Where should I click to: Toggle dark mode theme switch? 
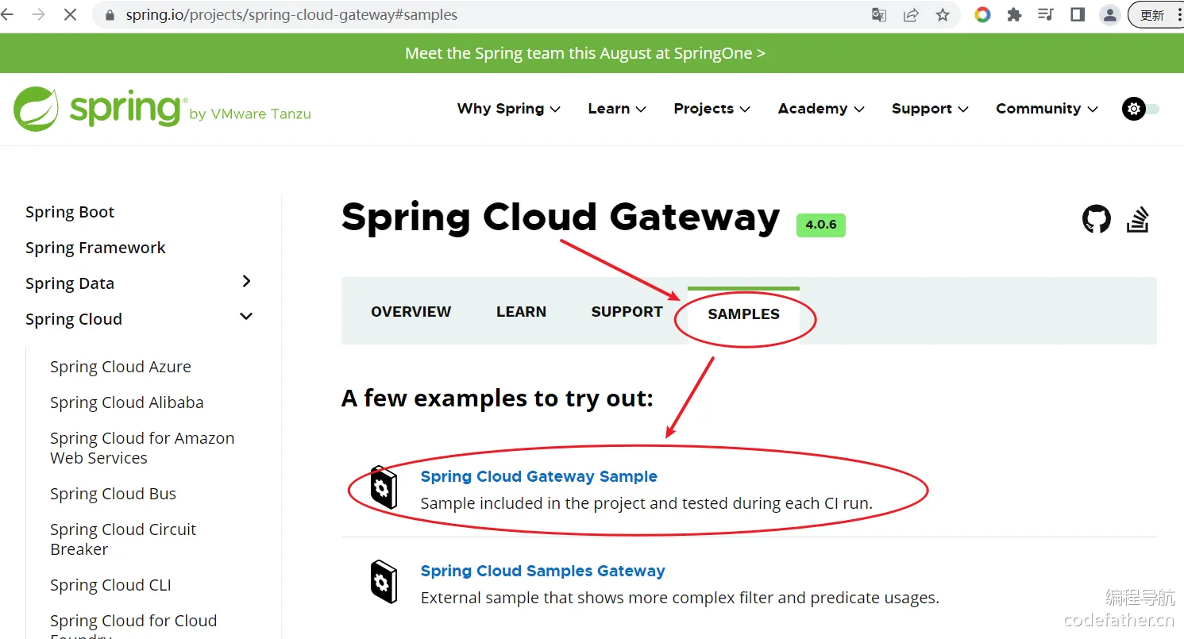click(1140, 109)
